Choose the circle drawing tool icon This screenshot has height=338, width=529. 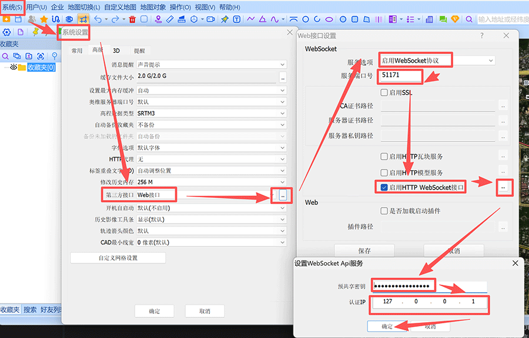coord(306,19)
